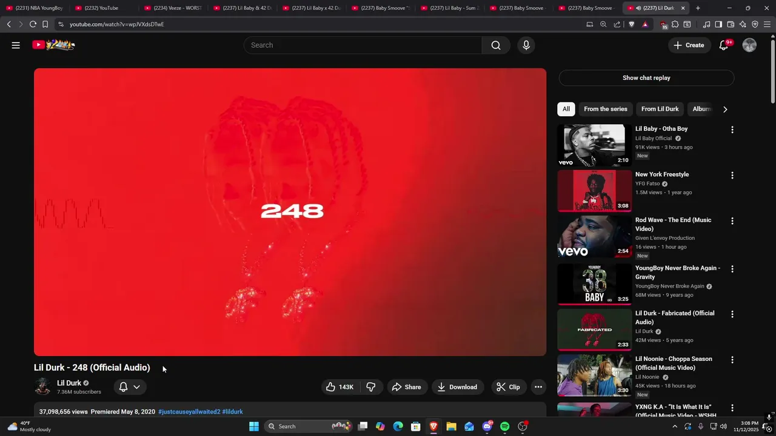Open #justcauseyallwaited2 hashtag link

tap(189, 412)
